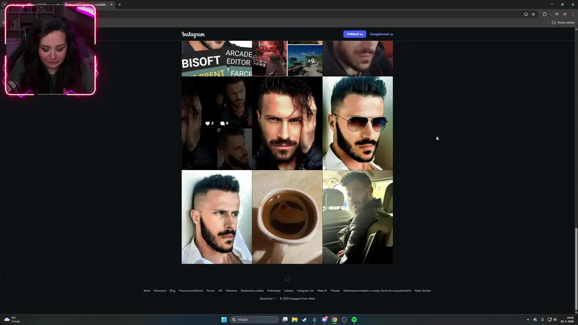Viewport: 578px width, 325px height.
Task: Open Spotify from the taskbar
Action: [354, 320]
